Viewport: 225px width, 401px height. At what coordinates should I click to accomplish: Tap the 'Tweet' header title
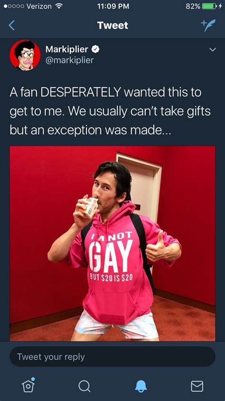112,25
